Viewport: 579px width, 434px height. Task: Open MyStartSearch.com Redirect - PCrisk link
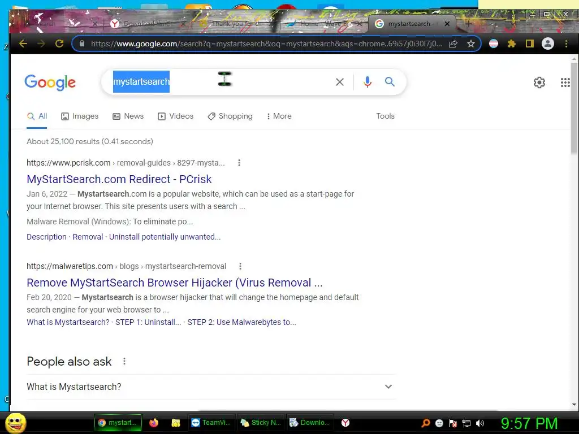tap(119, 179)
